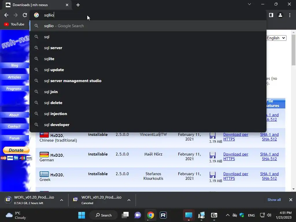The height and width of the screenshot is (222, 296).
Task: Open the Chrome profile avatar
Action: coord(280,15)
